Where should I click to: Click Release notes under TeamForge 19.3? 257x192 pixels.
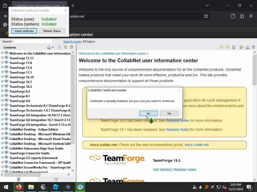click(x=185, y=169)
